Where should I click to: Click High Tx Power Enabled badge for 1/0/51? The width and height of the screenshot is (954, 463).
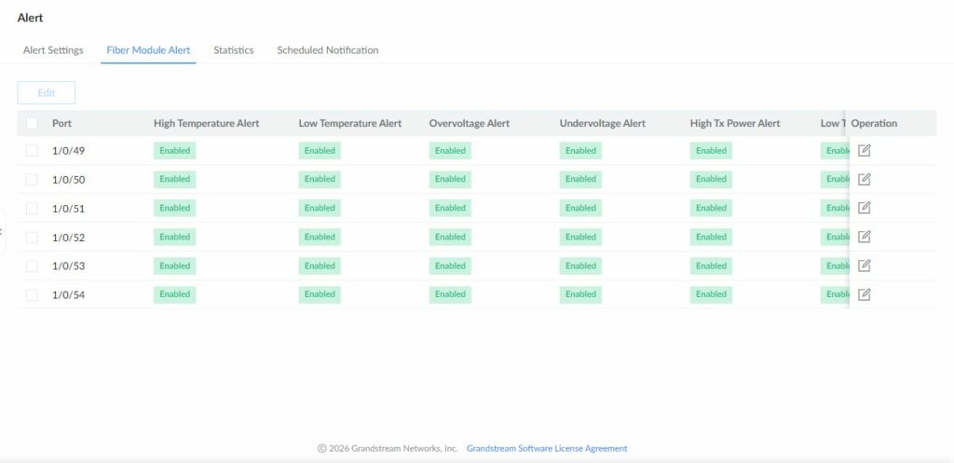pyautogui.click(x=711, y=208)
